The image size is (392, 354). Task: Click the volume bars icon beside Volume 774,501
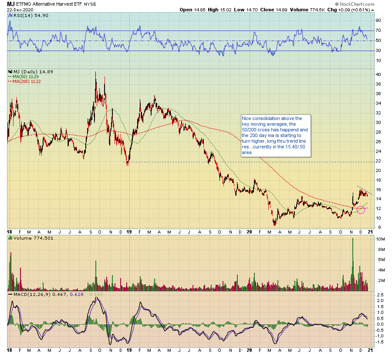(10, 238)
